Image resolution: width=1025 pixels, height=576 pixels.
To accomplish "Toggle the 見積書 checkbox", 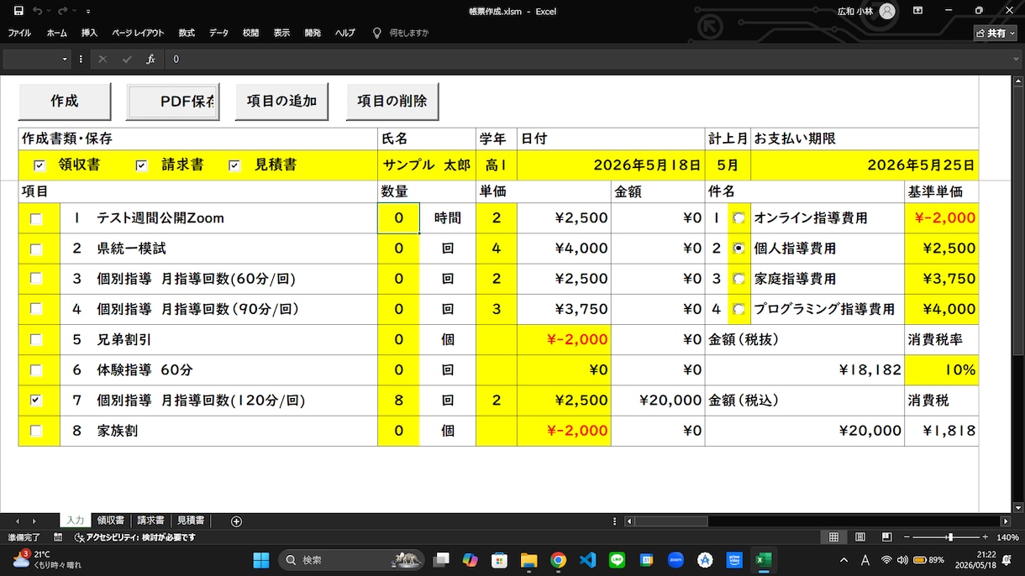I will coord(234,165).
